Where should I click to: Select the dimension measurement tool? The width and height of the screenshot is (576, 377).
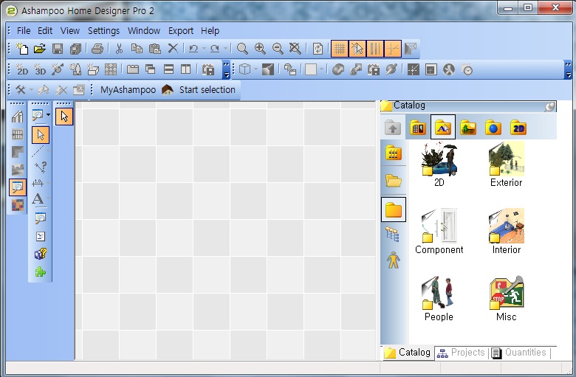tap(38, 183)
